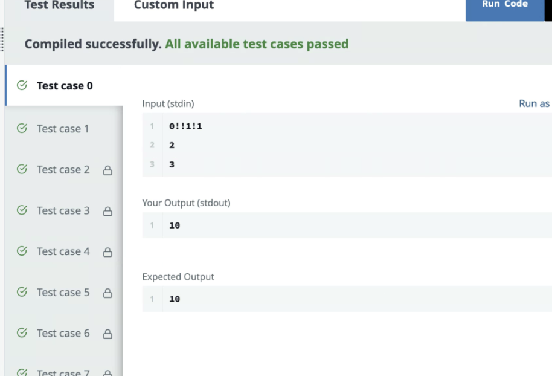Click the lock icon beside Test case 5
Image resolution: width=552 pixels, height=376 pixels.
tap(108, 293)
